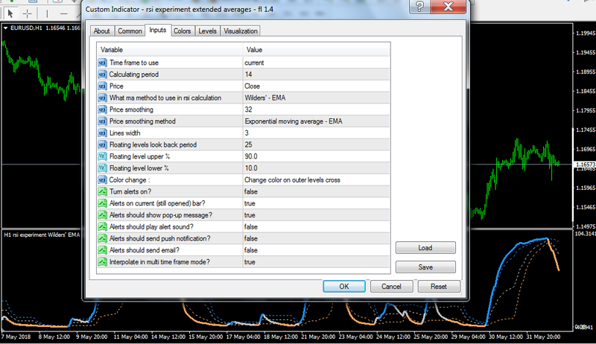Edit Floating level upper value 90.0

pos(317,156)
